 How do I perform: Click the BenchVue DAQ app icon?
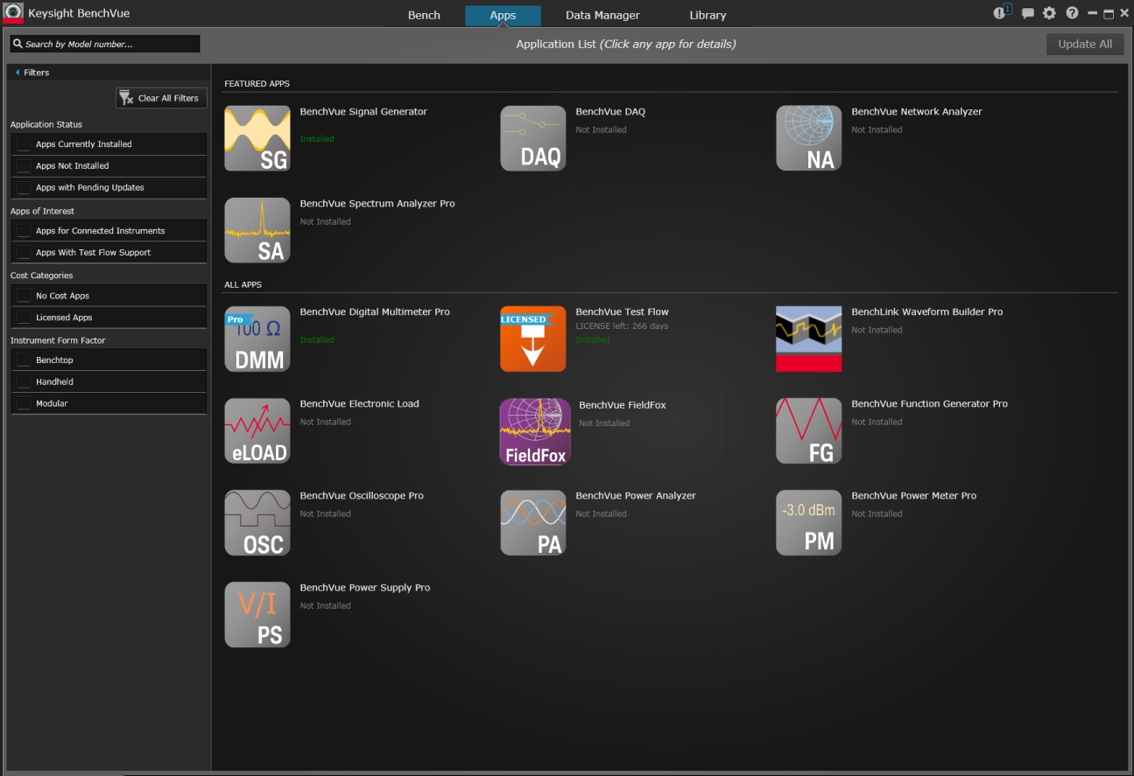pos(533,138)
